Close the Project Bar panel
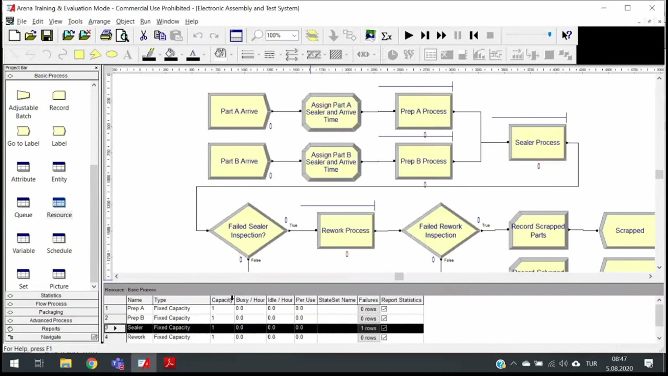The height and width of the screenshot is (376, 668). 96,68
